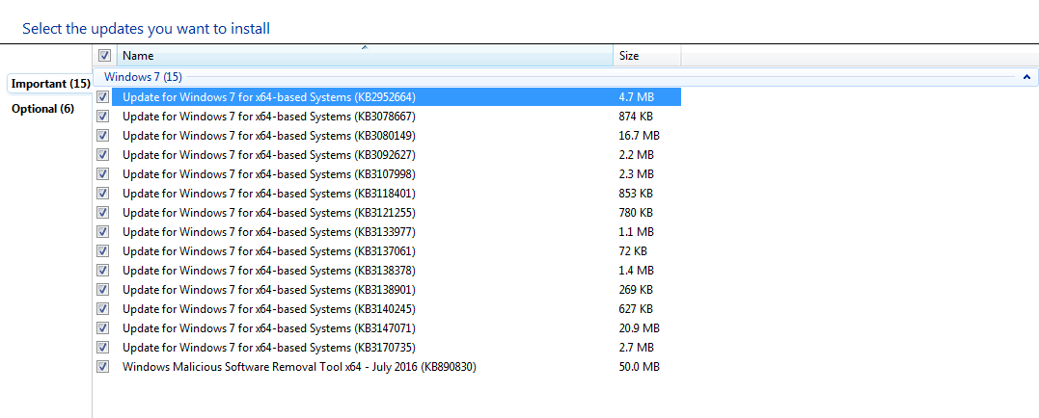Select update KB3137061 in the list
The image size is (1039, 418).
click(x=269, y=251)
